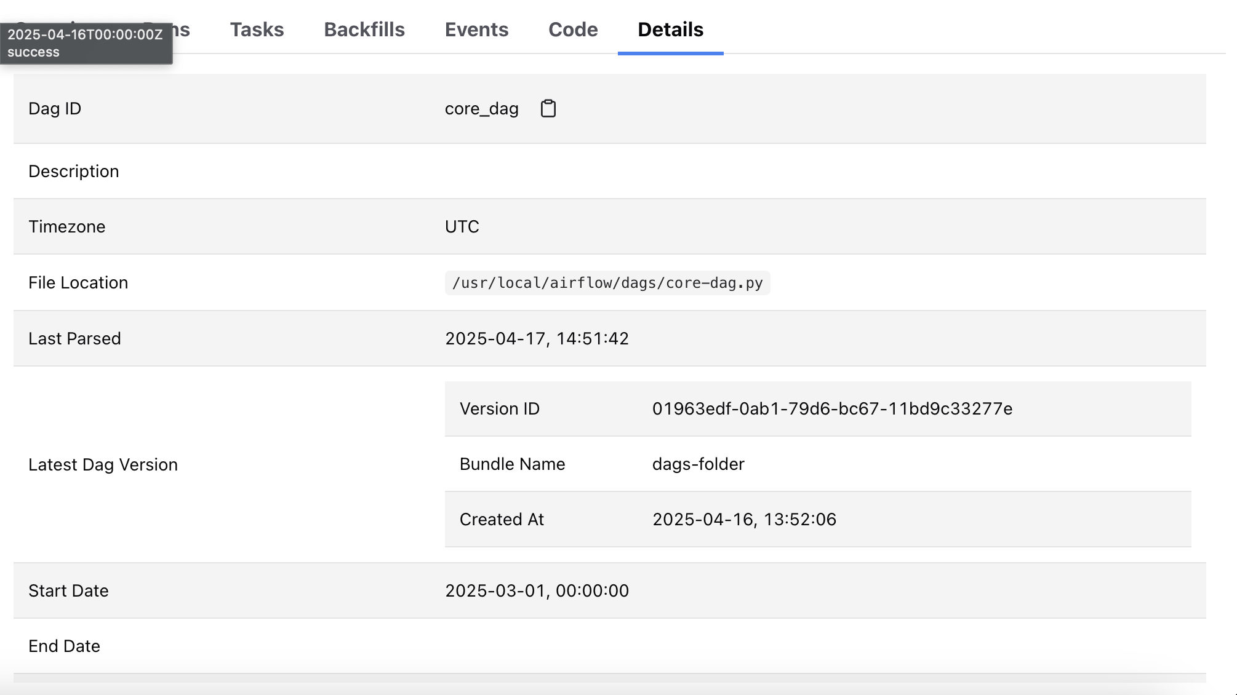Click the 2025-04-16T00:00:00Z success tooltip
Viewport: 1237px width, 695px height.
point(86,43)
